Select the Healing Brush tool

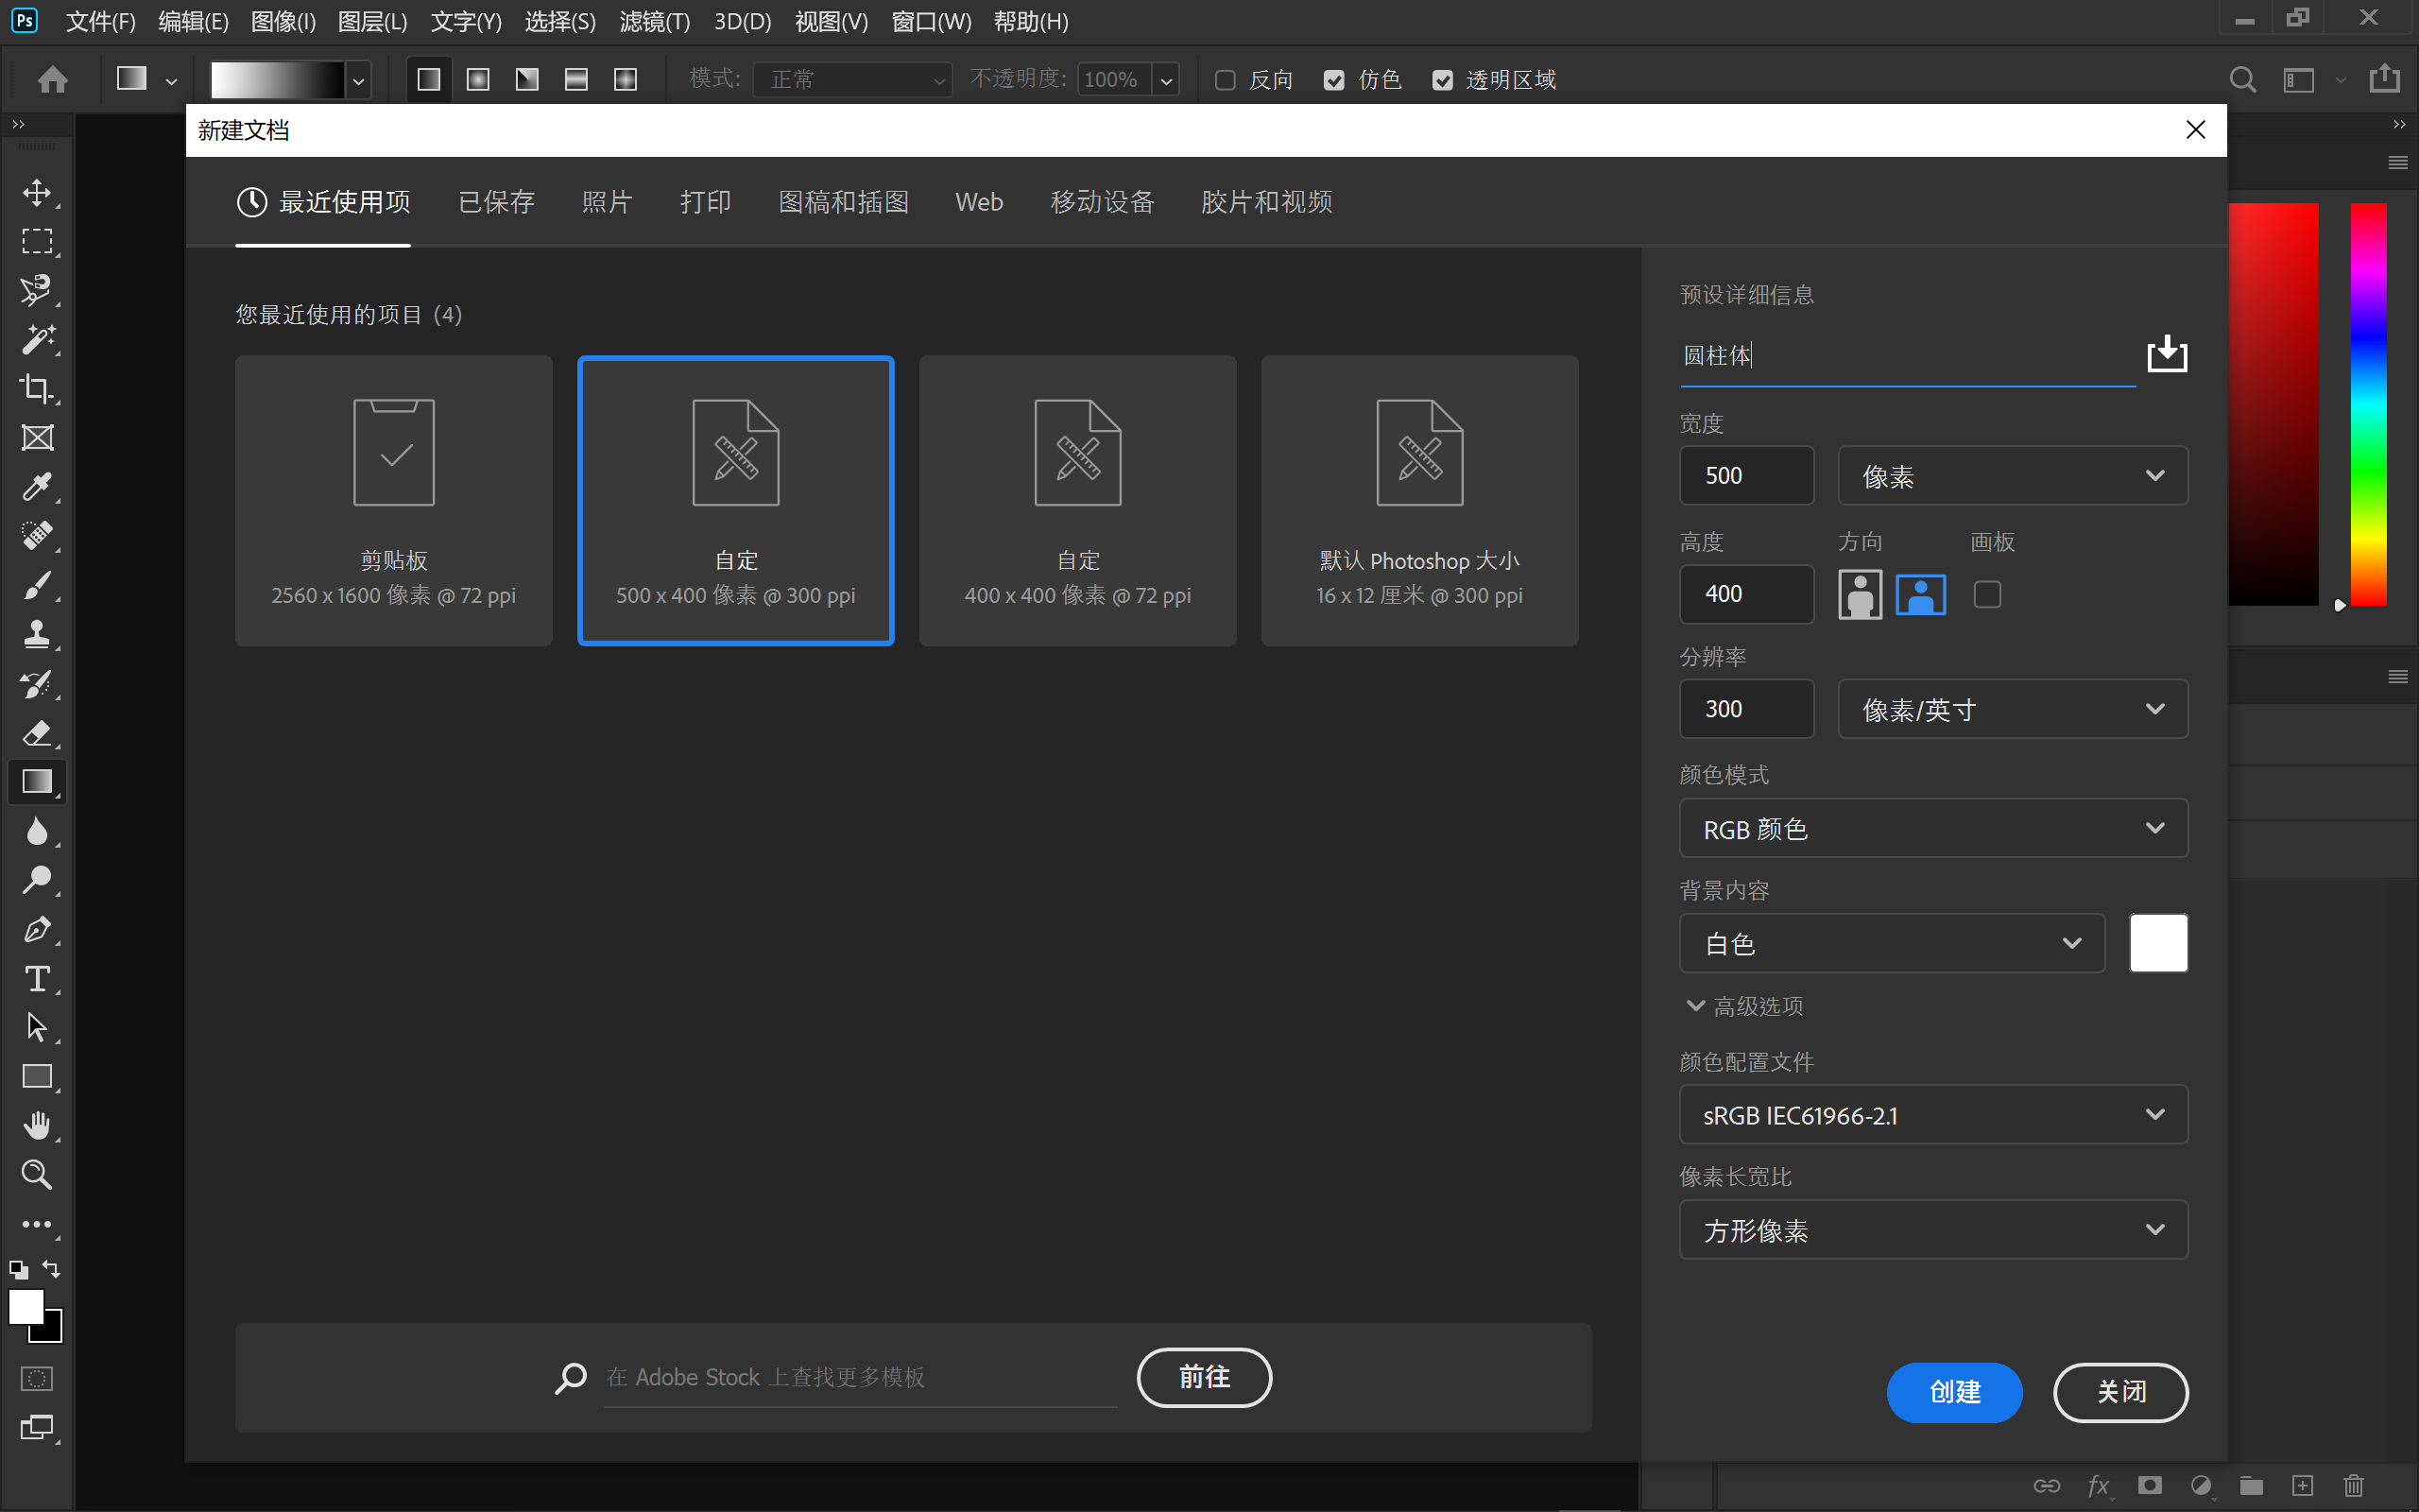pos(37,536)
